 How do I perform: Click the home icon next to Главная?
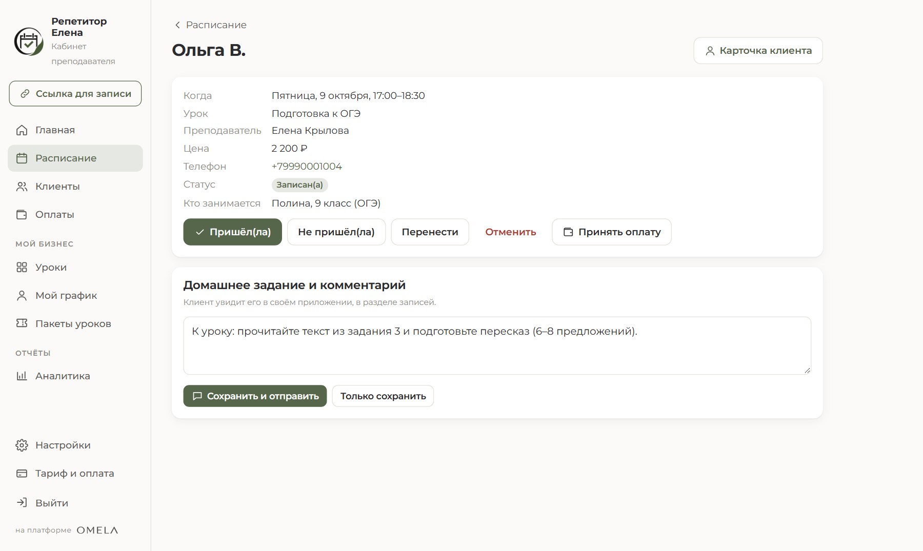click(22, 130)
